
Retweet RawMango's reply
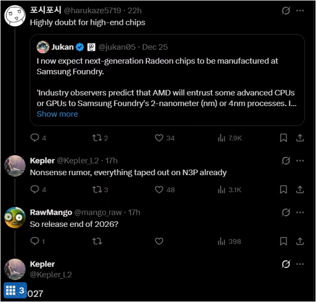[x=97, y=241]
